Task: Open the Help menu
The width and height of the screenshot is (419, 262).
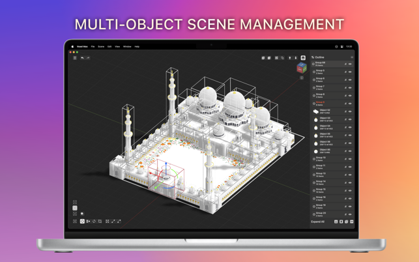Action: tap(137, 46)
